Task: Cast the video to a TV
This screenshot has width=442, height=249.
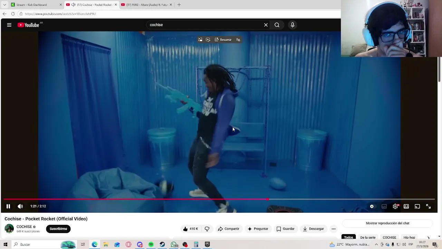Action: tap(417, 206)
